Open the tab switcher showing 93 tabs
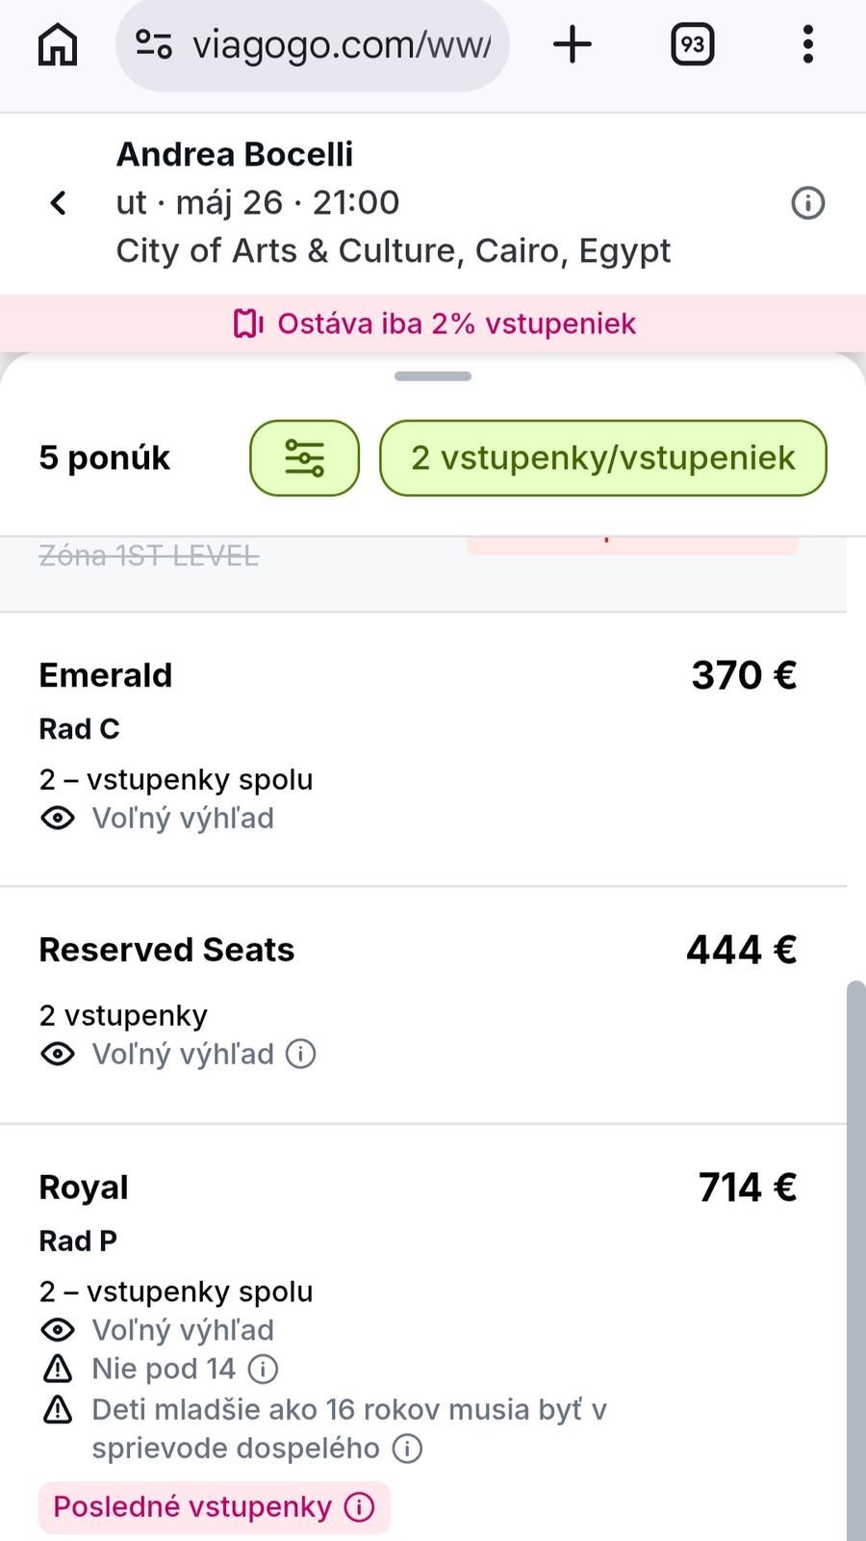The height and width of the screenshot is (1541, 866). [x=692, y=44]
